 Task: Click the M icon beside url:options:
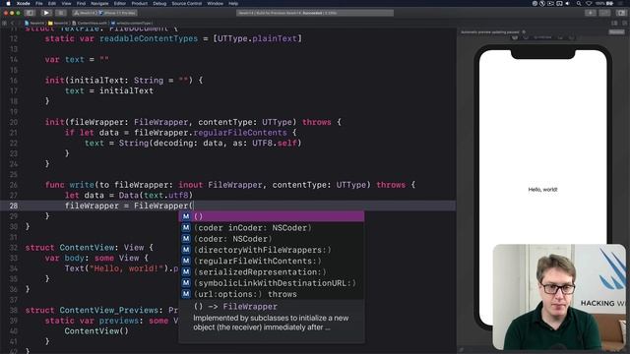[x=186, y=294]
